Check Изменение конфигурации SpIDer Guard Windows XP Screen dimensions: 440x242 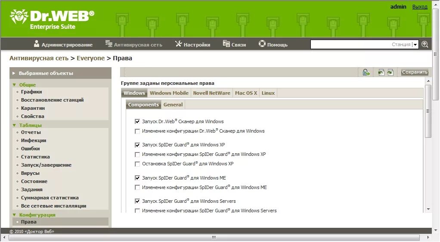pos(137,155)
